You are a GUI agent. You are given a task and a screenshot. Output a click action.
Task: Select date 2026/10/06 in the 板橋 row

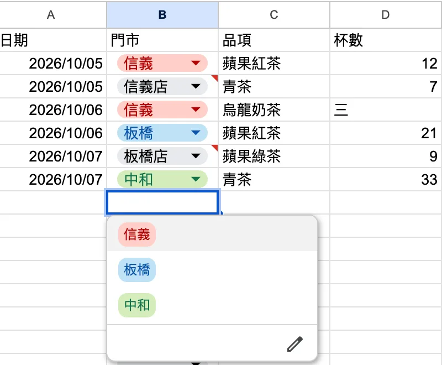click(53, 133)
